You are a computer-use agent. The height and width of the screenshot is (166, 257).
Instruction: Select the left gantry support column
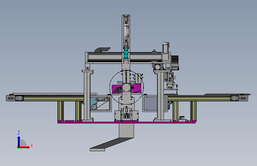click(87, 96)
